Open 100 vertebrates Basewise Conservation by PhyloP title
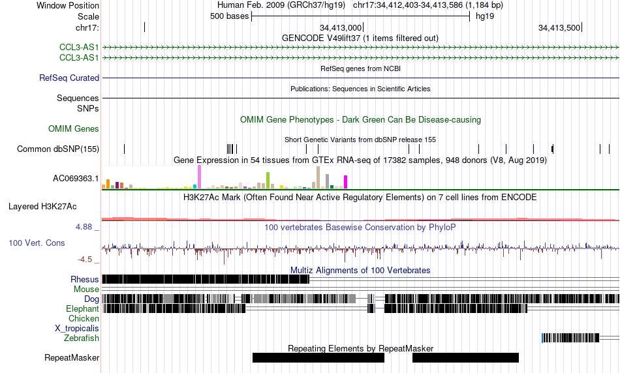The image size is (620, 373). point(360,227)
